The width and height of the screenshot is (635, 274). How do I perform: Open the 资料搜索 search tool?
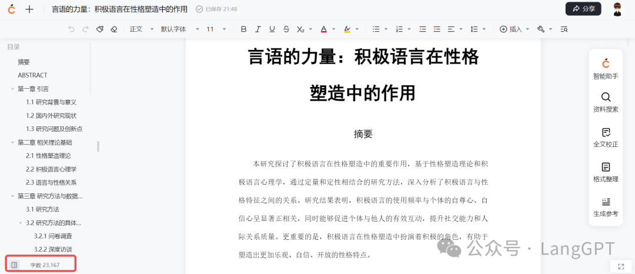(x=606, y=103)
